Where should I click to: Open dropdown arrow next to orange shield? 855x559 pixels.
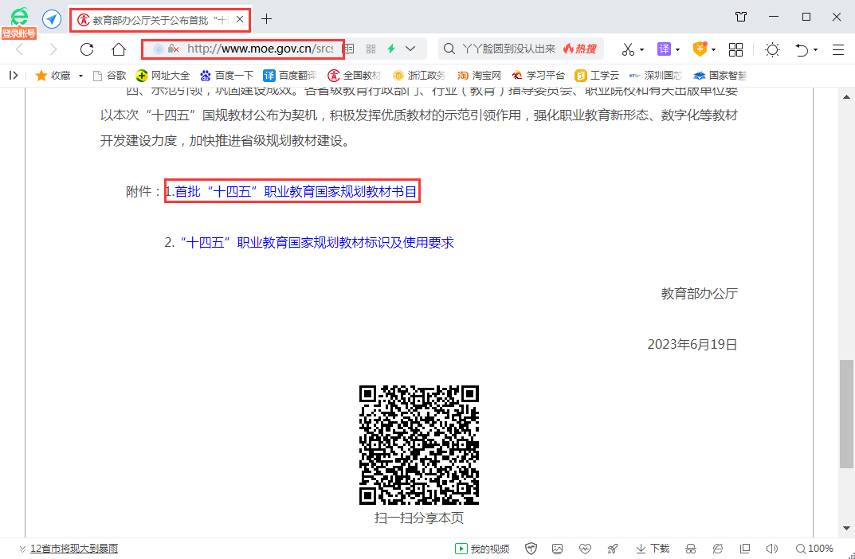click(713, 49)
